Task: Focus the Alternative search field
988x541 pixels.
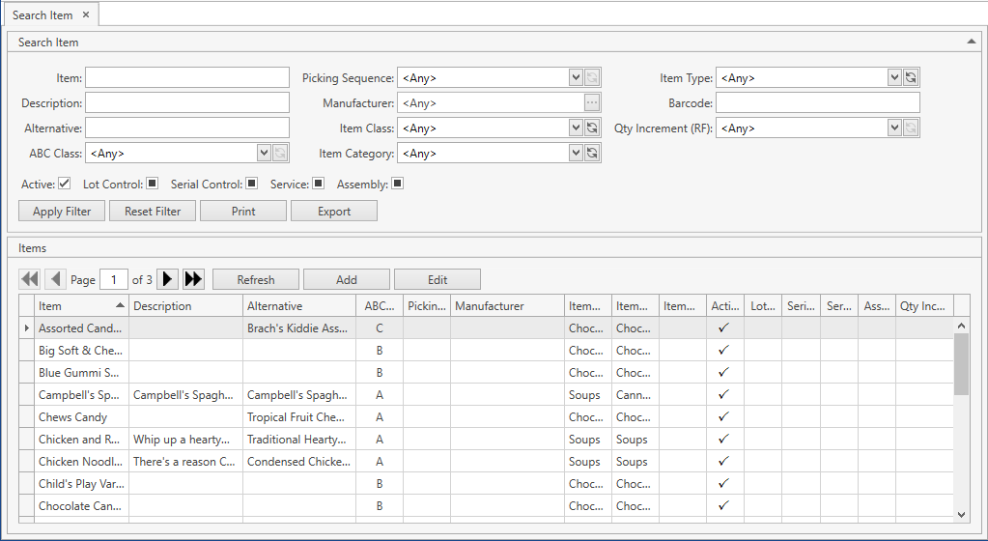Action: pyautogui.click(x=187, y=128)
